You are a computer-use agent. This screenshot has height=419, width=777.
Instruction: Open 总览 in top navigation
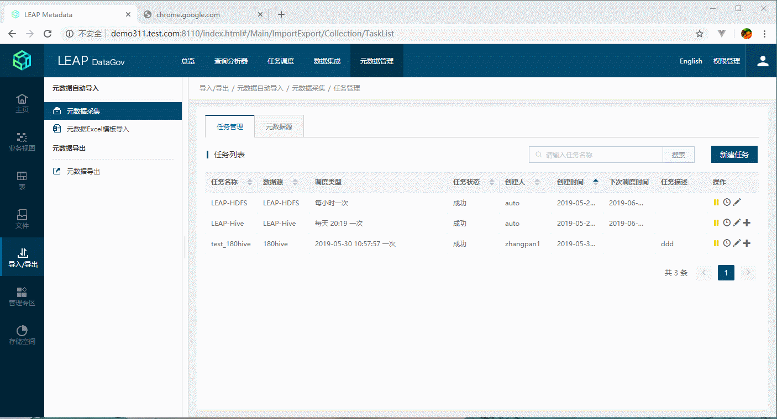pyautogui.click(x=188, y=61)
